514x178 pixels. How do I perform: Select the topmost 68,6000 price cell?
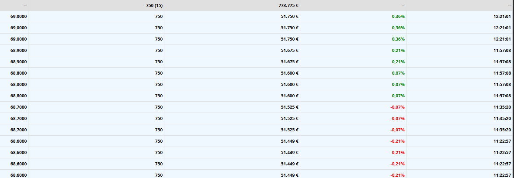pos(14,141)
